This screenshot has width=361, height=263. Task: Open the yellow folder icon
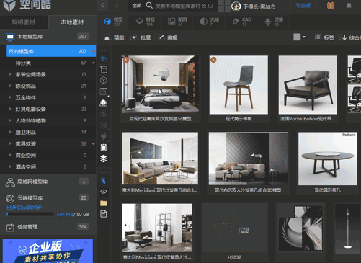[x=104, y=203]
